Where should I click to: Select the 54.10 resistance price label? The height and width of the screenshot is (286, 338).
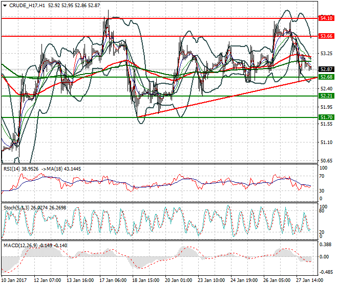pyautogui.click(x=326, y=18)
